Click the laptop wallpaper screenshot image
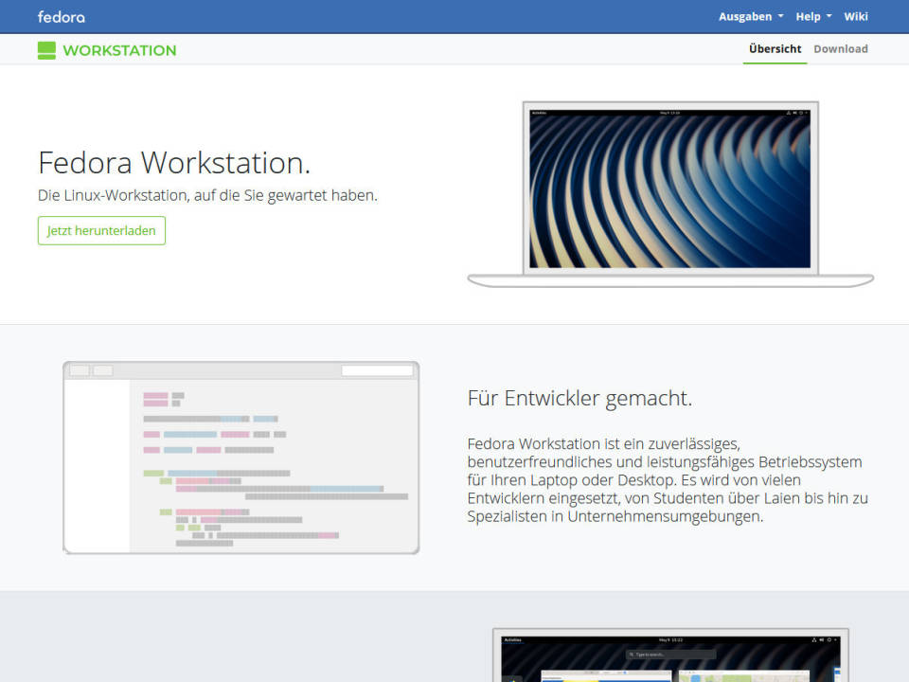Image resolution: width=909 pixels, height=682 pixels. click(670, 193)
